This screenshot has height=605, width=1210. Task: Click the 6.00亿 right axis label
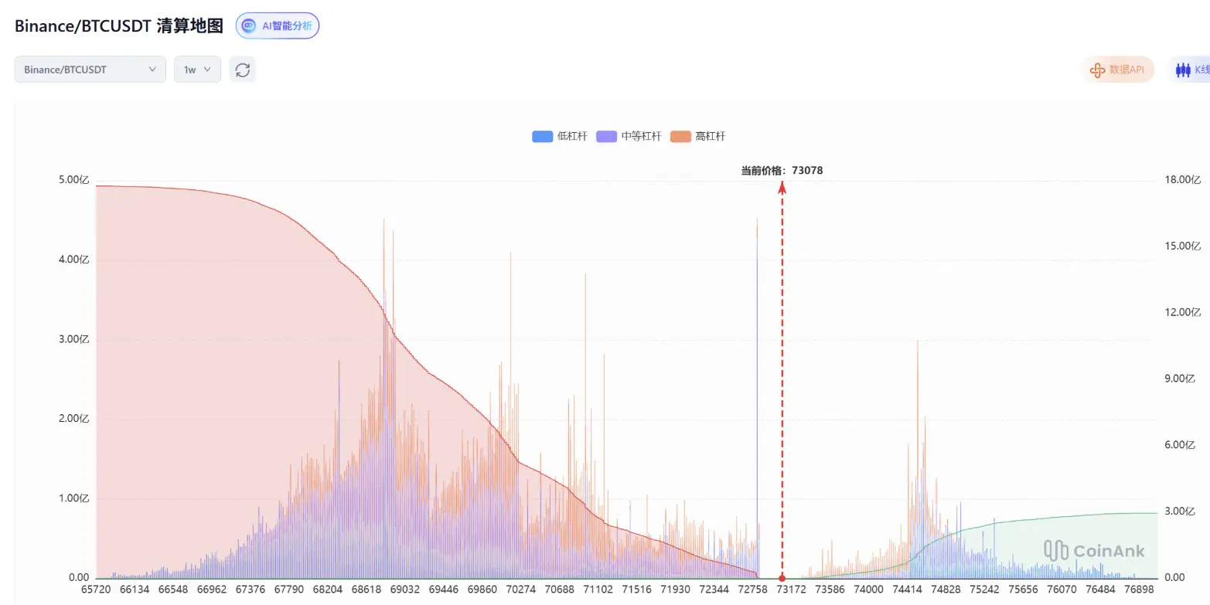[1180, 445]
